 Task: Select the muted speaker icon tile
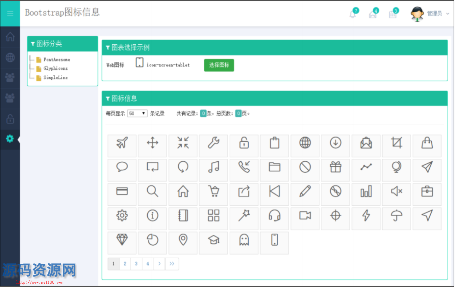[x=396, y=194]
